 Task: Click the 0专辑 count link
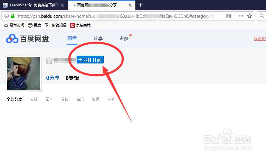click(x=72, y=78)
